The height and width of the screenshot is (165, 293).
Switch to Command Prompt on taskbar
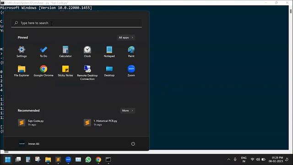coord(109,159)
